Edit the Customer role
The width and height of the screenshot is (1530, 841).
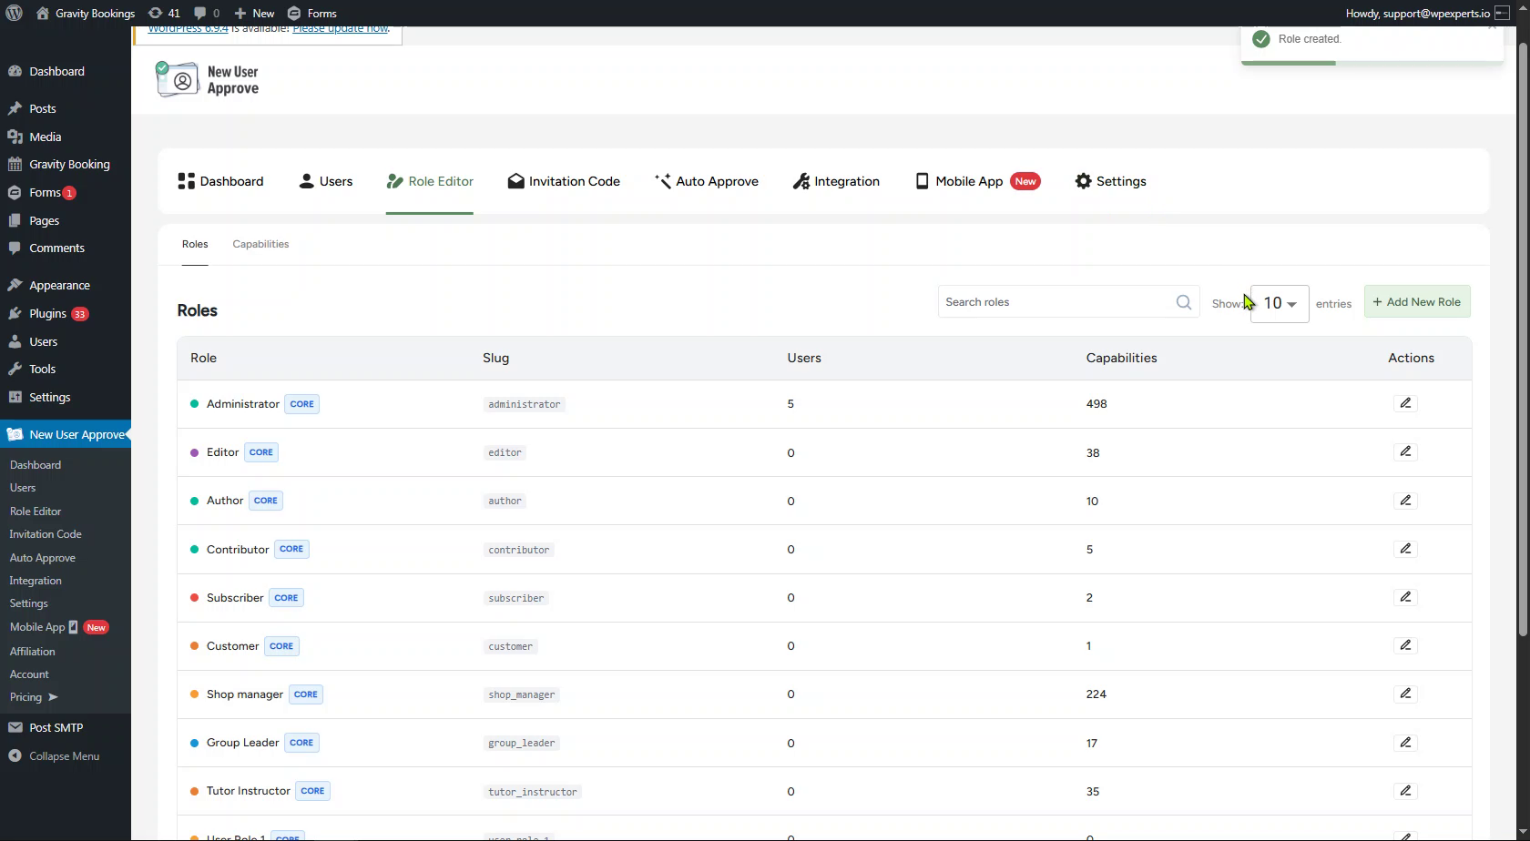click(1405, 645)
